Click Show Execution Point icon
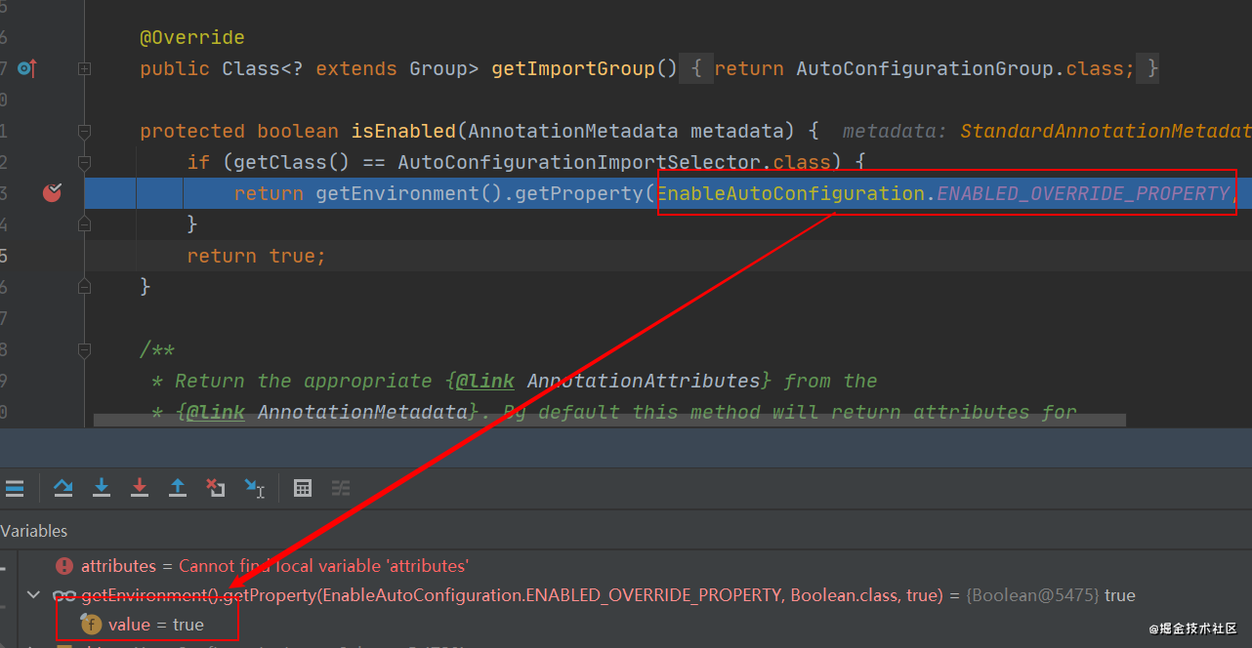 [15, 488]
